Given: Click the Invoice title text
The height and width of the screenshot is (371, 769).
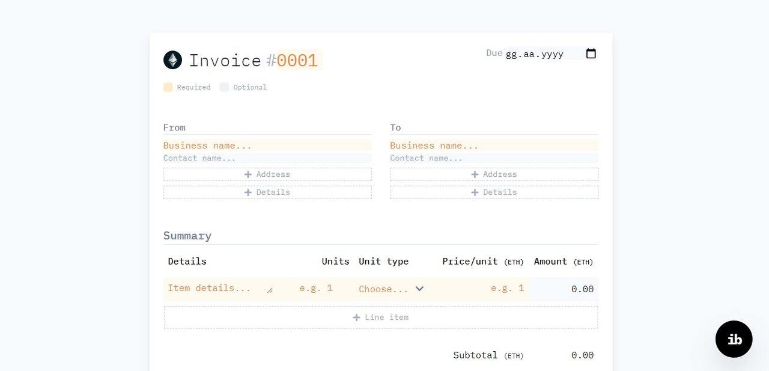Looking at the screenshot, I should pyautogui.click(x=225, y=60).
